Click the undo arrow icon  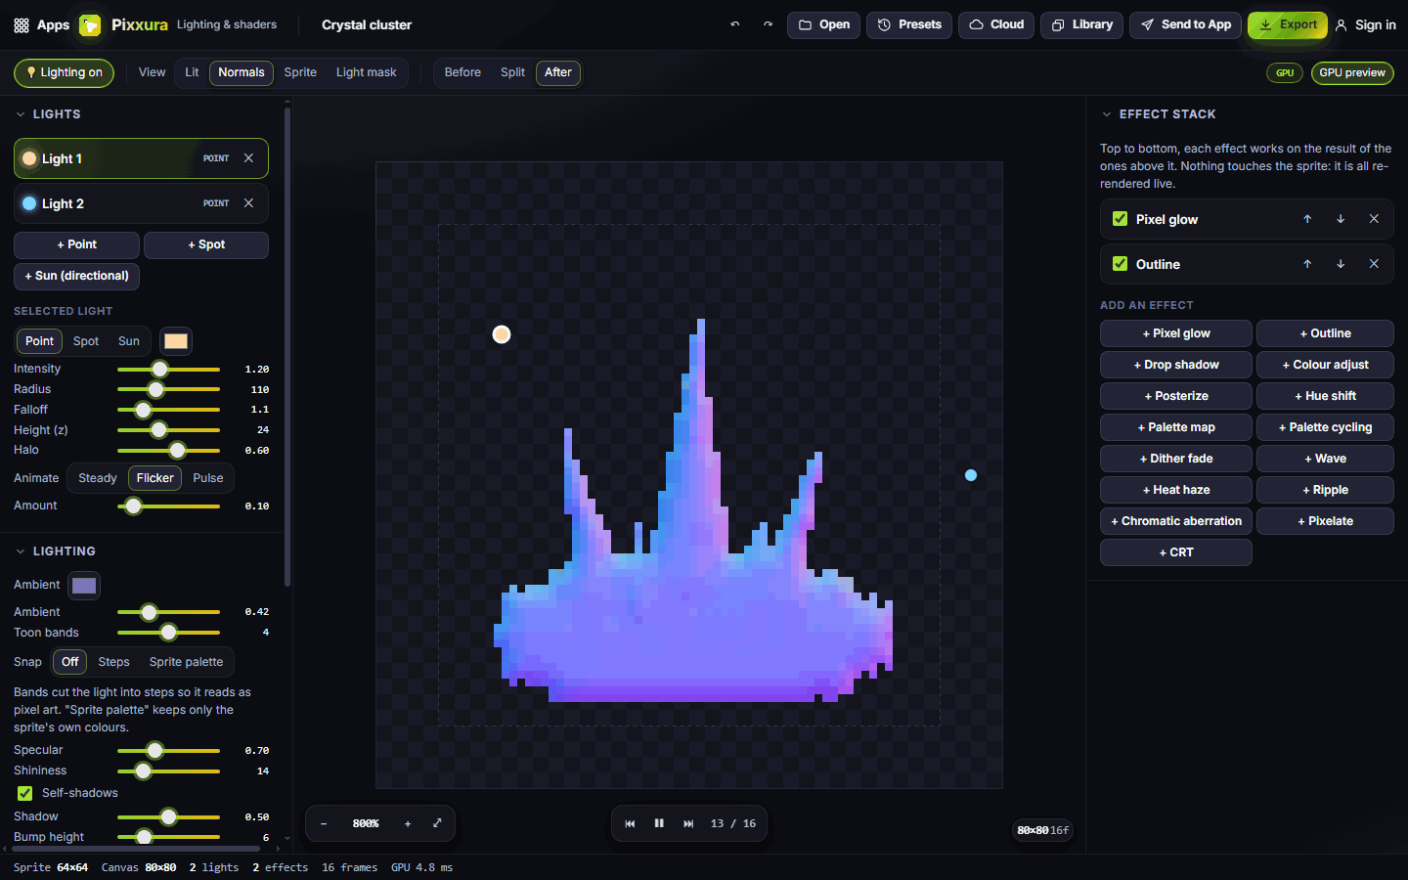[x=735, y=24]
